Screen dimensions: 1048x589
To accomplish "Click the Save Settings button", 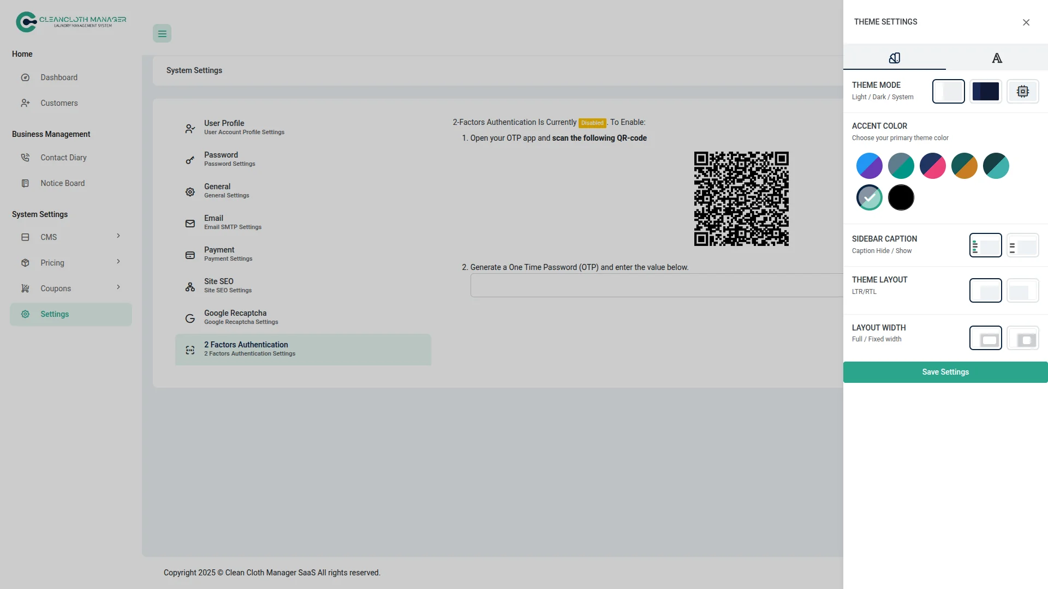I will click(945, 372).
